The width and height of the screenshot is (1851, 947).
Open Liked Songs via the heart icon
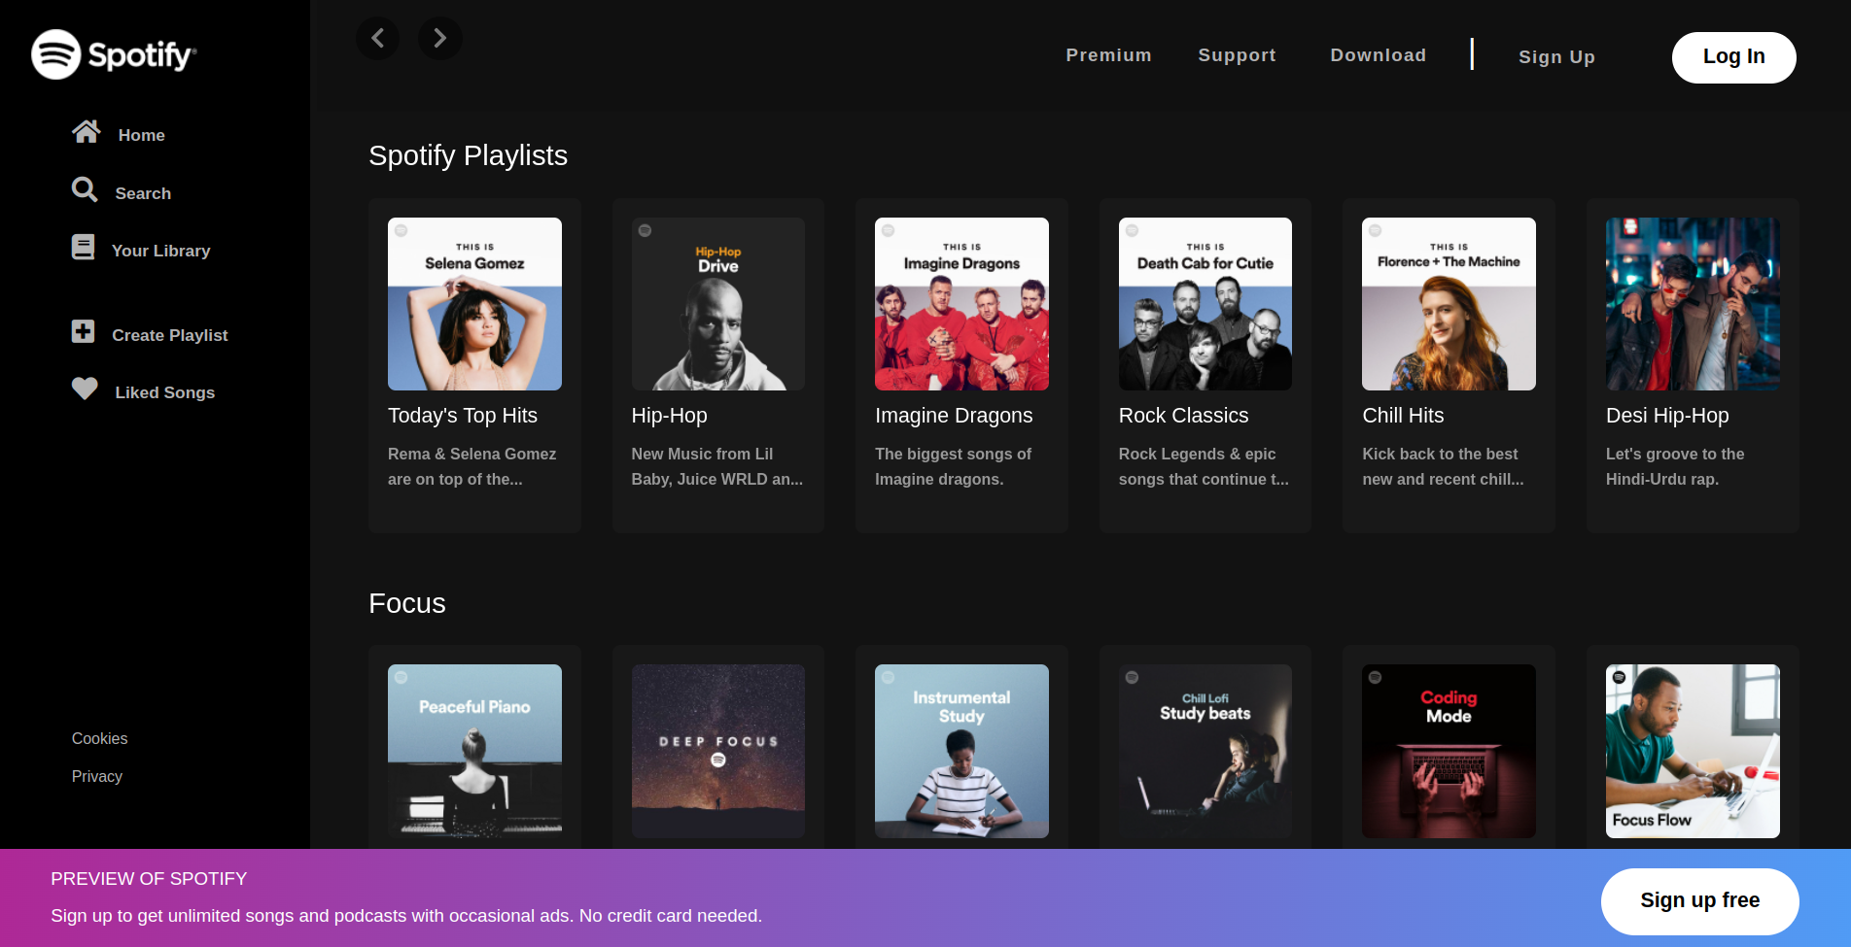(85, 389)
